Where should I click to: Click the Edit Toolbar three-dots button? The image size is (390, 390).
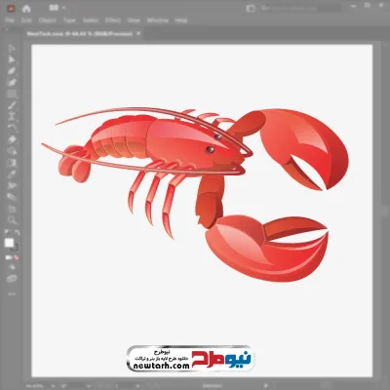point(12,294)
